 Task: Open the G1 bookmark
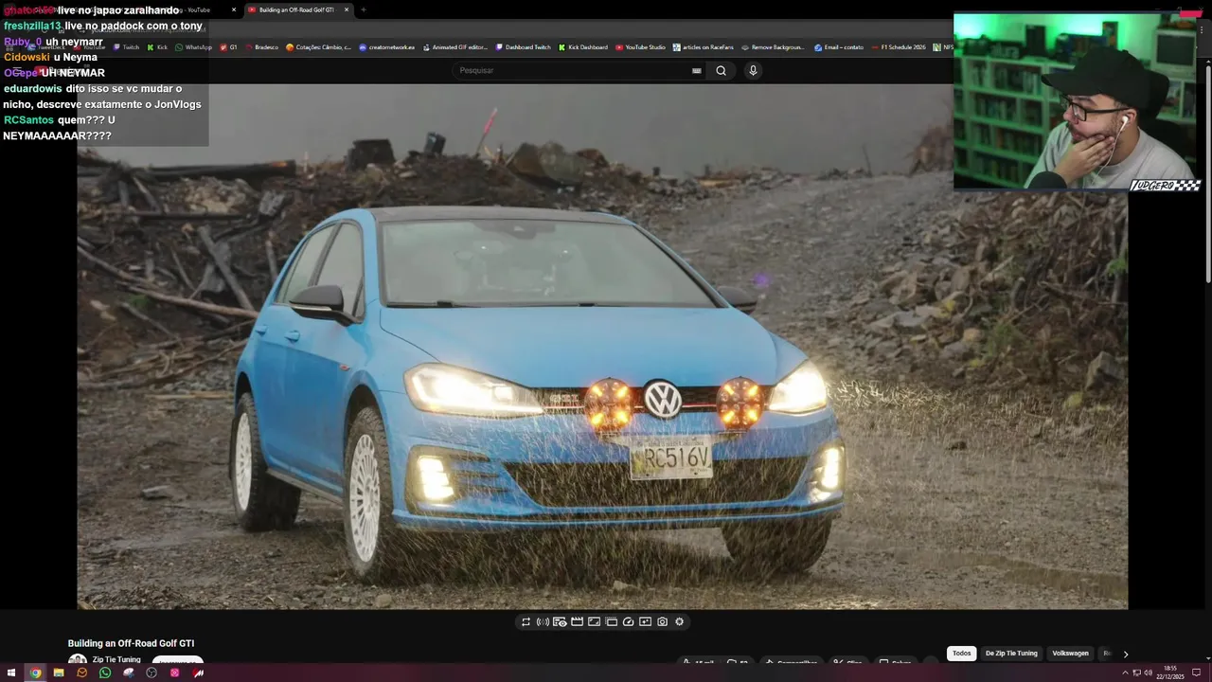click(x=228, y=47)
